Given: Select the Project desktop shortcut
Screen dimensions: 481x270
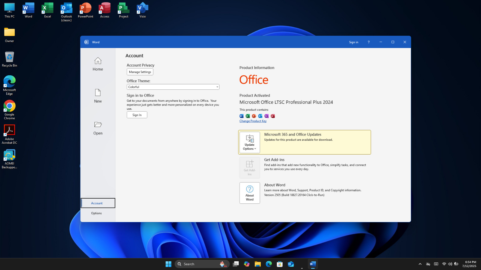Looking at the screenshot, I should coord(124,10).
